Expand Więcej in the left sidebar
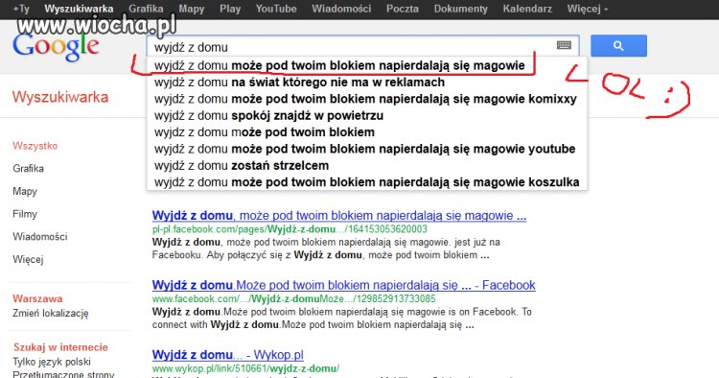This screenshot has width=719, height=378. pyautogui.click(x=28, y=260)
